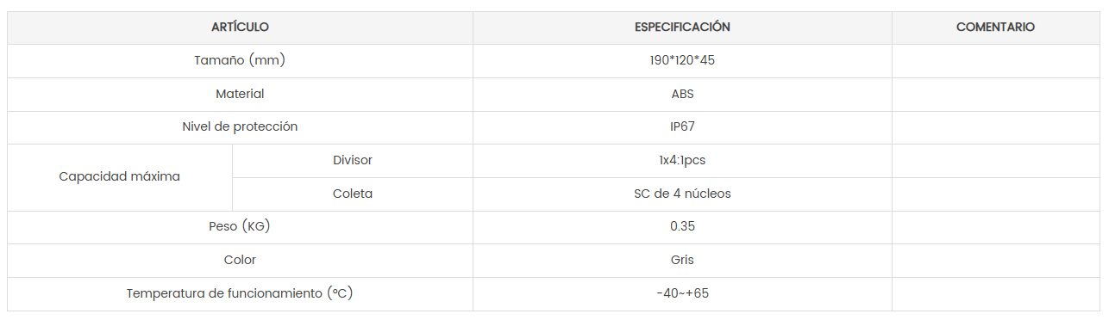Select the 190*120*45 size value

[x=682, y=61]
